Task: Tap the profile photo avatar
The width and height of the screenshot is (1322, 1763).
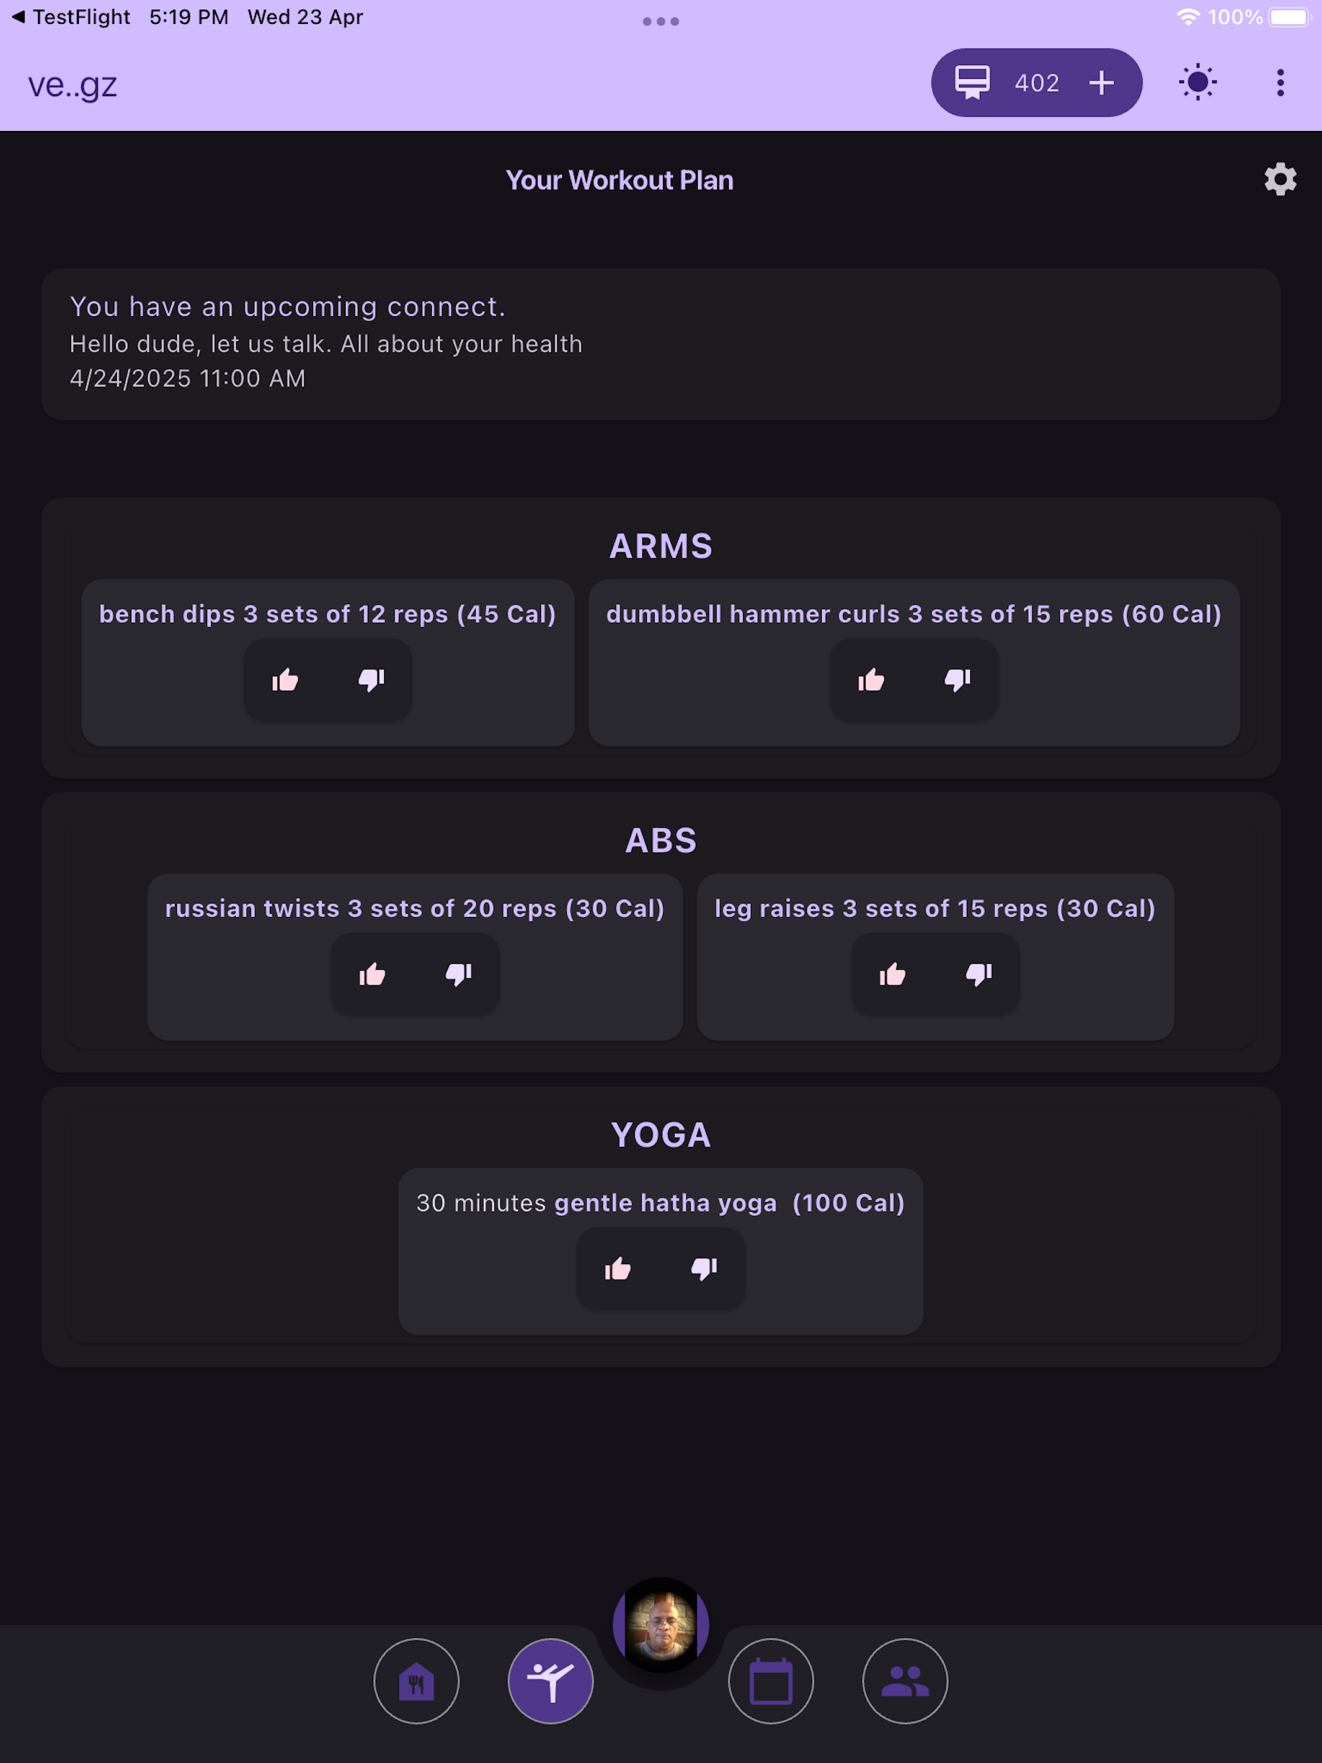Action: pyautogui.click(x=661, y=1625)
